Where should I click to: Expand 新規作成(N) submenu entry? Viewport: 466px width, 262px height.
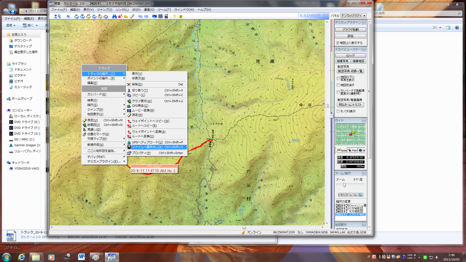tap(104, 144)
